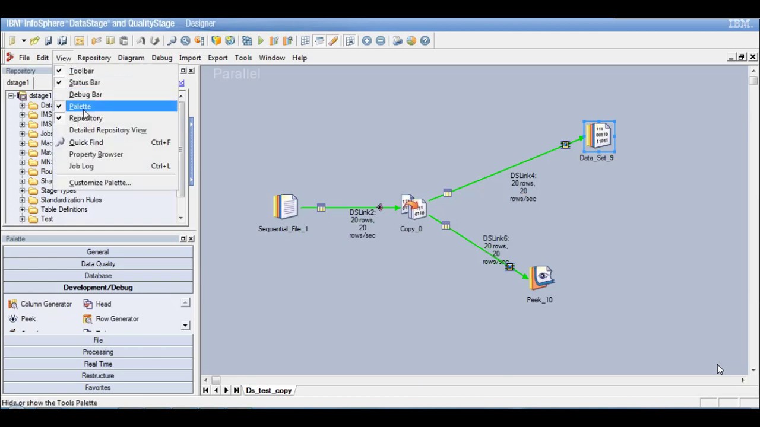Image resolution: width=760 pixels, height=427 pixels.
Task: Click the Quick Find magnifier icon
Action: pyautogui.click(x=172, y=40)
